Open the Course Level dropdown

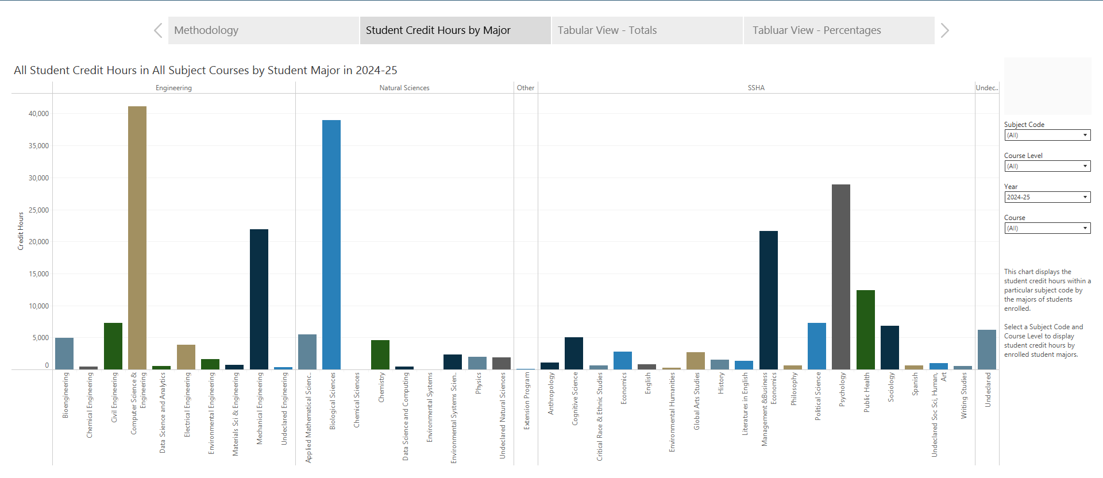click(1047, 167)
